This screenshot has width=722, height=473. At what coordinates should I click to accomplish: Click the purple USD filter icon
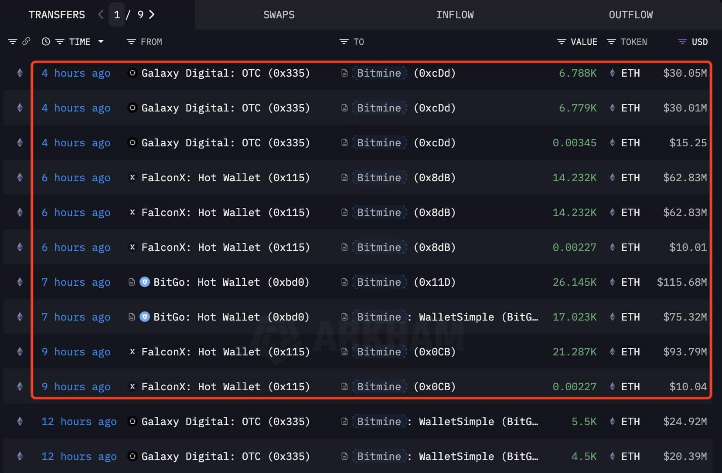click(x=682, y=42)
